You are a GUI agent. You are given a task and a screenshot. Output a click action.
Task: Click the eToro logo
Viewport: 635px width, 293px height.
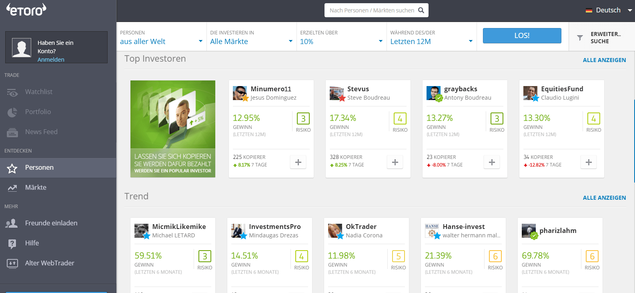(26, 10)
